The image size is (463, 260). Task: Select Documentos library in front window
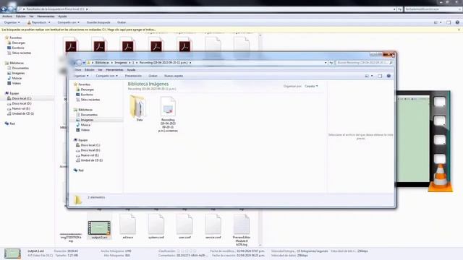(x=89, y=115)
